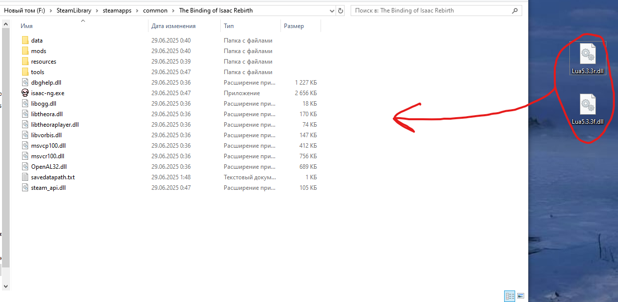Select the mods folder icon
This screenshot has width=618, height=302.
(26, 51)
